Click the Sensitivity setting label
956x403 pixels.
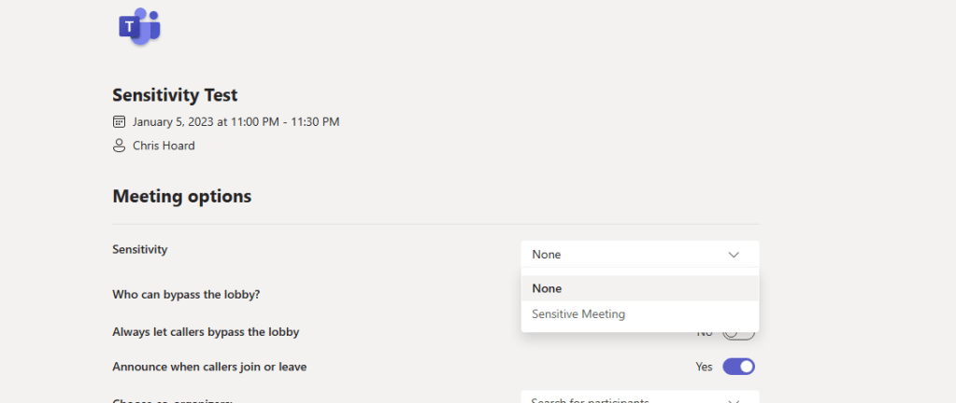(139, 249)
